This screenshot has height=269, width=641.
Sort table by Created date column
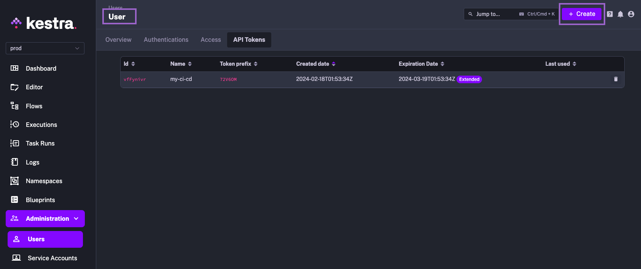[315, 64]
